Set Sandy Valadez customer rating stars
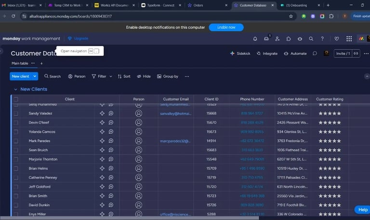 coord(330,113)
